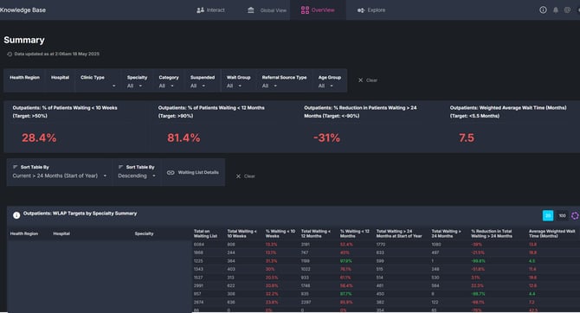Screen dimensions: 580x313
Task: Click the 403 cell in table
Action: pos(231,269)
